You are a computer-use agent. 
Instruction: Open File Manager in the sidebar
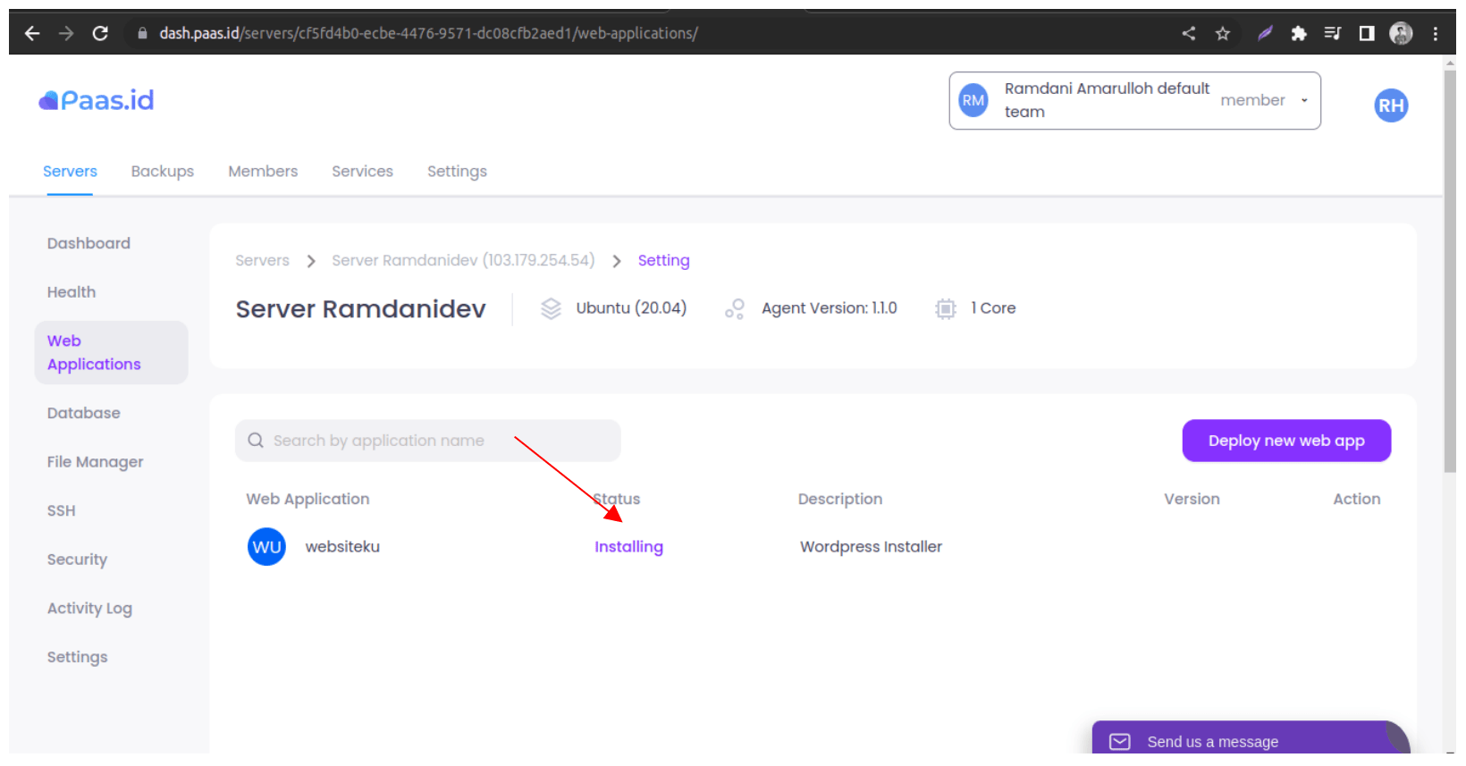(x=95, y=462)
